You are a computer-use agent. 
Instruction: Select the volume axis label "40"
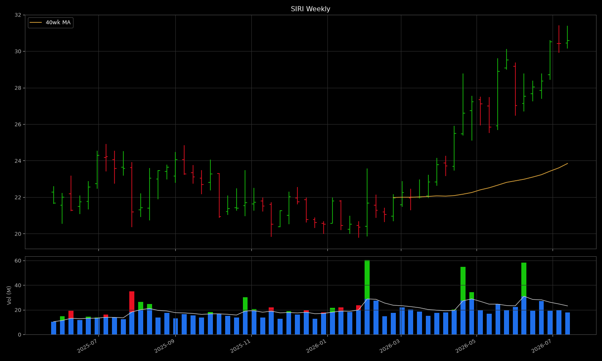(18, 285)
